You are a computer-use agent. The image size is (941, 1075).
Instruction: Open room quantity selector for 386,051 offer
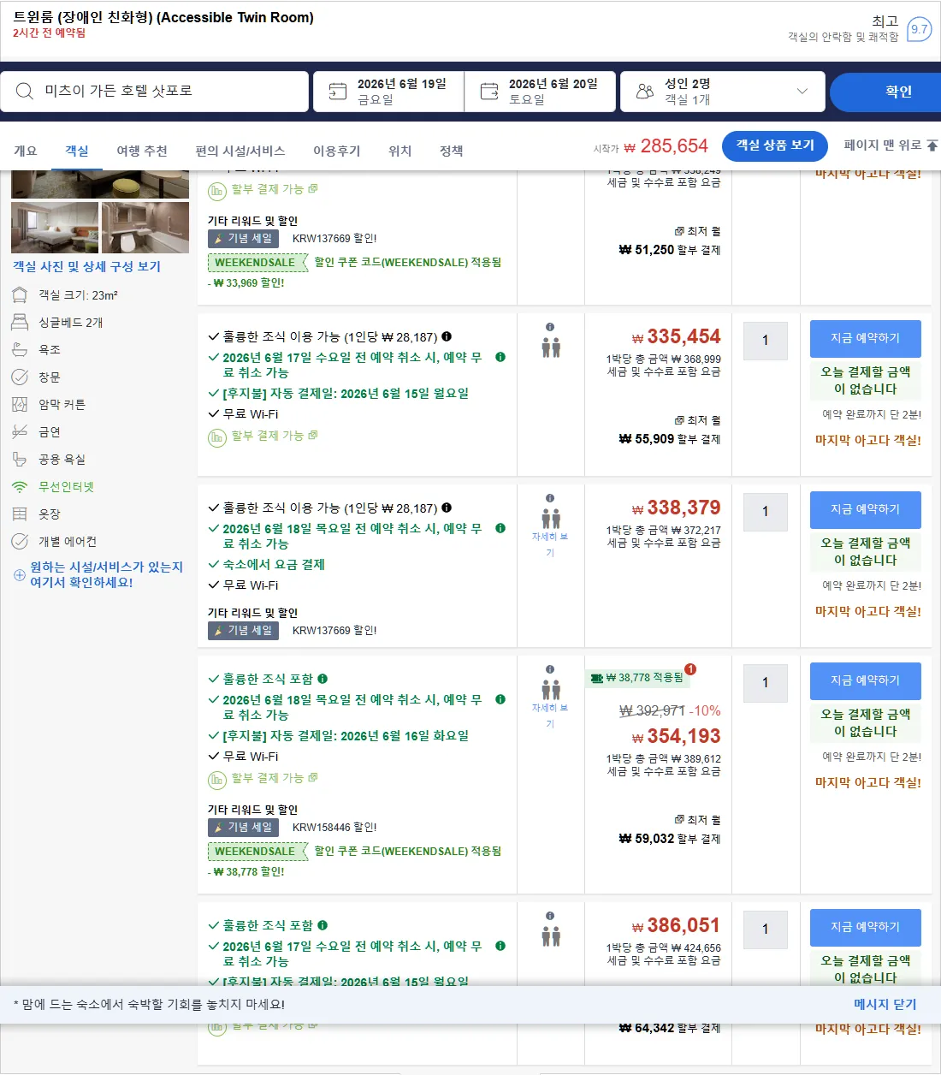point(766,929)
